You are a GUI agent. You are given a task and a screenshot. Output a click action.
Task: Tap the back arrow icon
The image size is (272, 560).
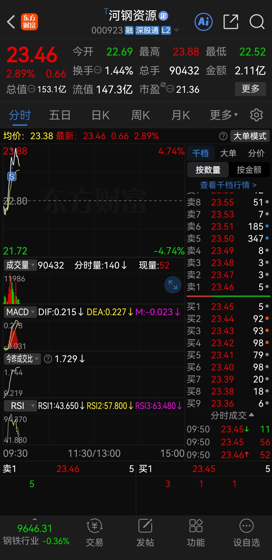[x=11, y=22]
